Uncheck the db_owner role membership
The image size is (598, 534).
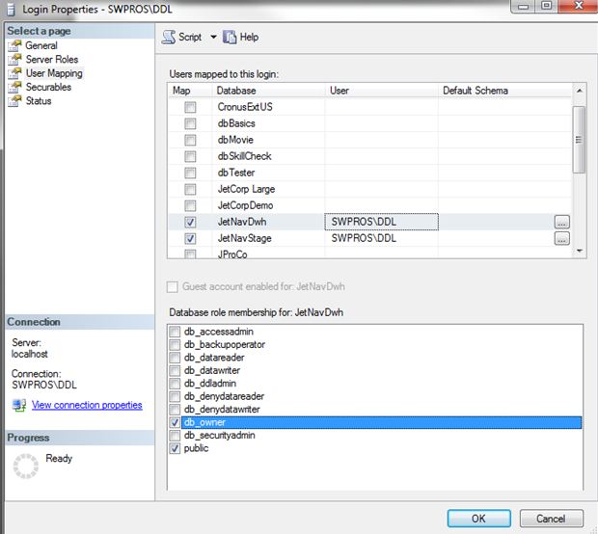tap(175, 422)
